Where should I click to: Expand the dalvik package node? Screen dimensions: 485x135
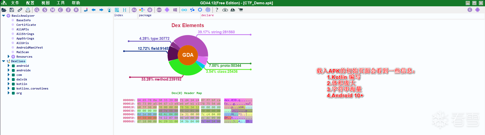pos(9,79)
